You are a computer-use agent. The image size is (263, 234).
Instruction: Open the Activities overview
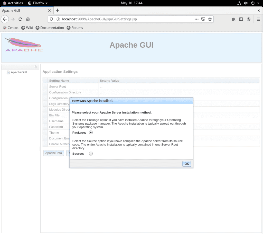[x=13, y=3]
